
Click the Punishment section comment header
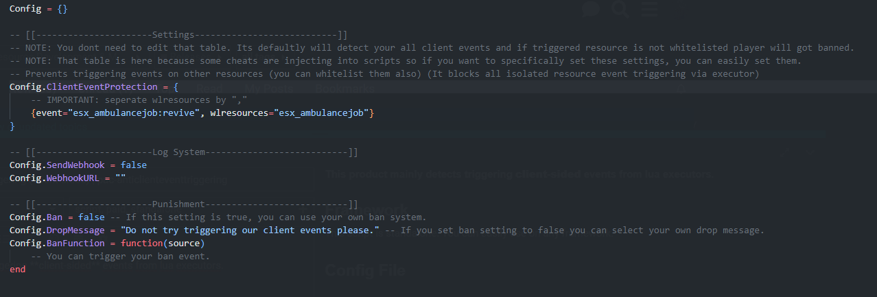pyautogui.click(x=184, y=204)
